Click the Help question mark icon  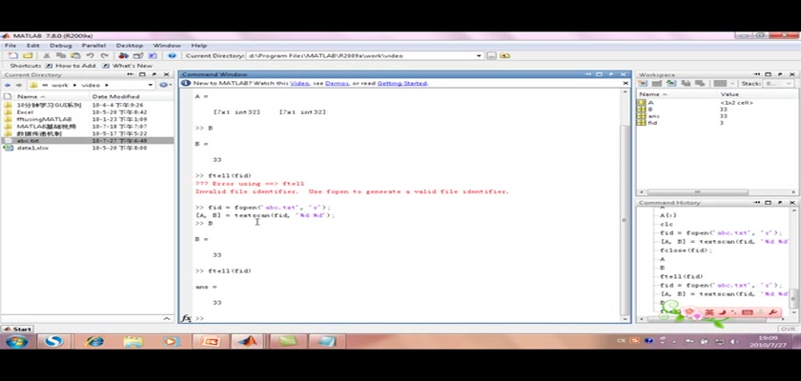pyautogui.click(x=172, y=55)
